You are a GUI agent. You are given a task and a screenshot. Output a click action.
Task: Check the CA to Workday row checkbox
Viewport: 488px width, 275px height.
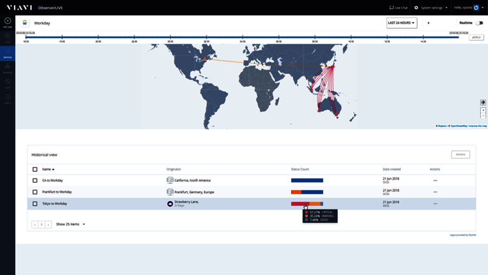click(35, 180)
